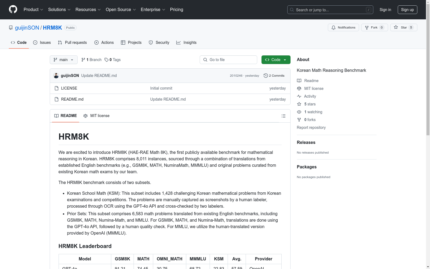Open the Update README.md commit message in header
Screen dimensions: 430x269
(99, 76)
